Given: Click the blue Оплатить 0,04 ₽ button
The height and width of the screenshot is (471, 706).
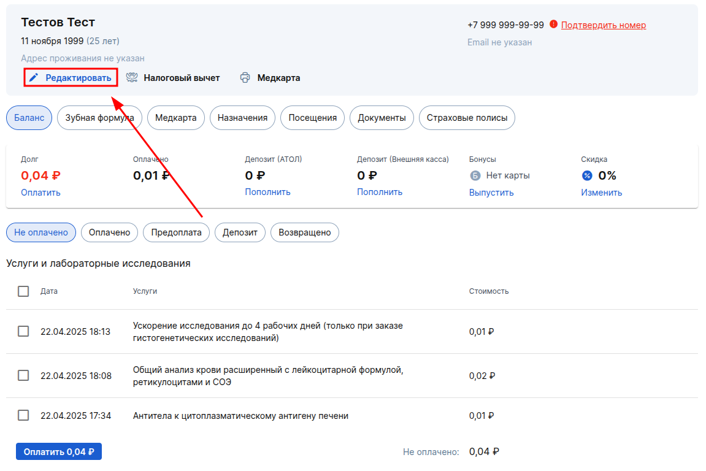Looking at the screenshot, I should 59,451.
